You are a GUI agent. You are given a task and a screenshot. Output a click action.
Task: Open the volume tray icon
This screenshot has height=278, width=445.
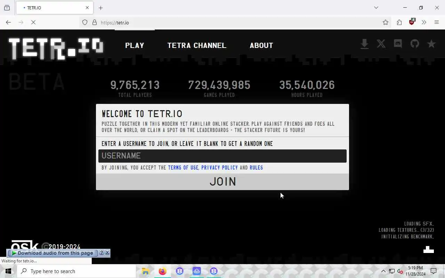[400, 271]
